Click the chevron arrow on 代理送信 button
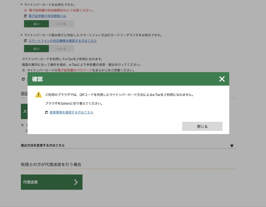 [76, 182]
